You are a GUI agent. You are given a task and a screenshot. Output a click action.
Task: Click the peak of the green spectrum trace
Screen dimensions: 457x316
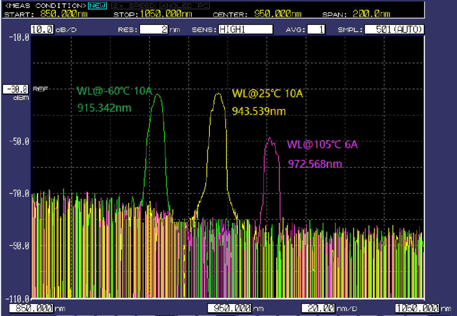click(158, 95)
